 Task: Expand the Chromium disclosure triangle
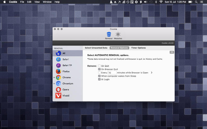[54, 84]
